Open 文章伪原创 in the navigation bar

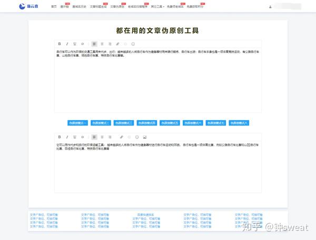(117, 6)
